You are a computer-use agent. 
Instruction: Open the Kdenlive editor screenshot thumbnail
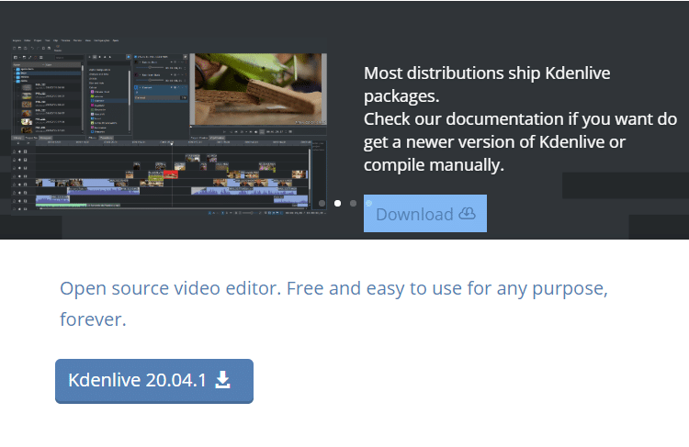pyautogui.click(x=169, y=126)
